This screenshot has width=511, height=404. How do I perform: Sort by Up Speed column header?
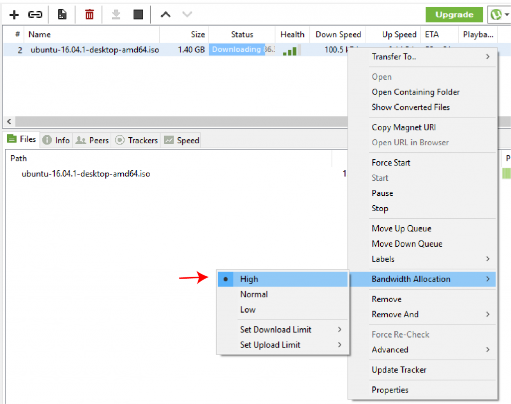(x=393, y=34)
